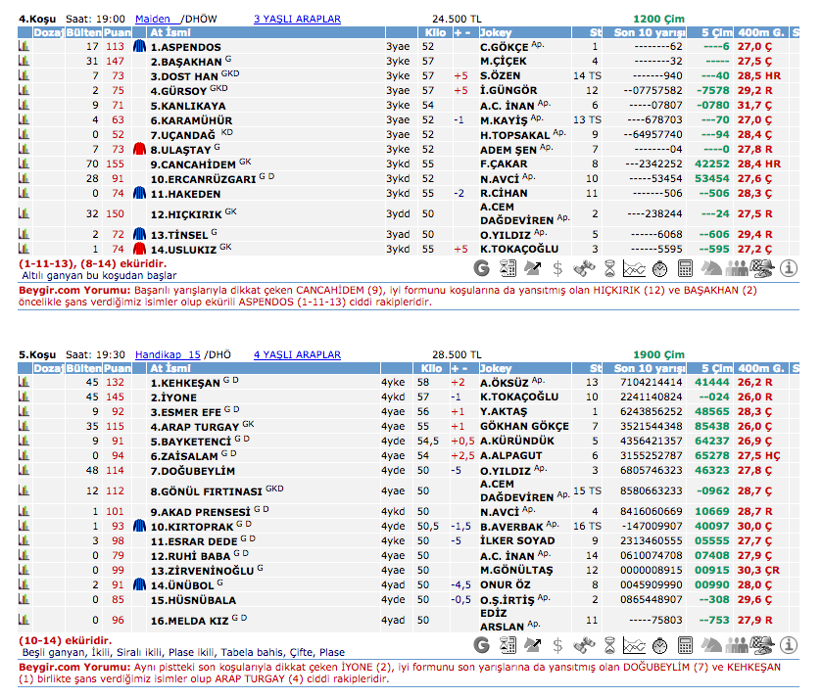Click the bar chart icon beside 1.ASPENDOS
Viewport: 822px width, 699px height.
pos(24,47)
